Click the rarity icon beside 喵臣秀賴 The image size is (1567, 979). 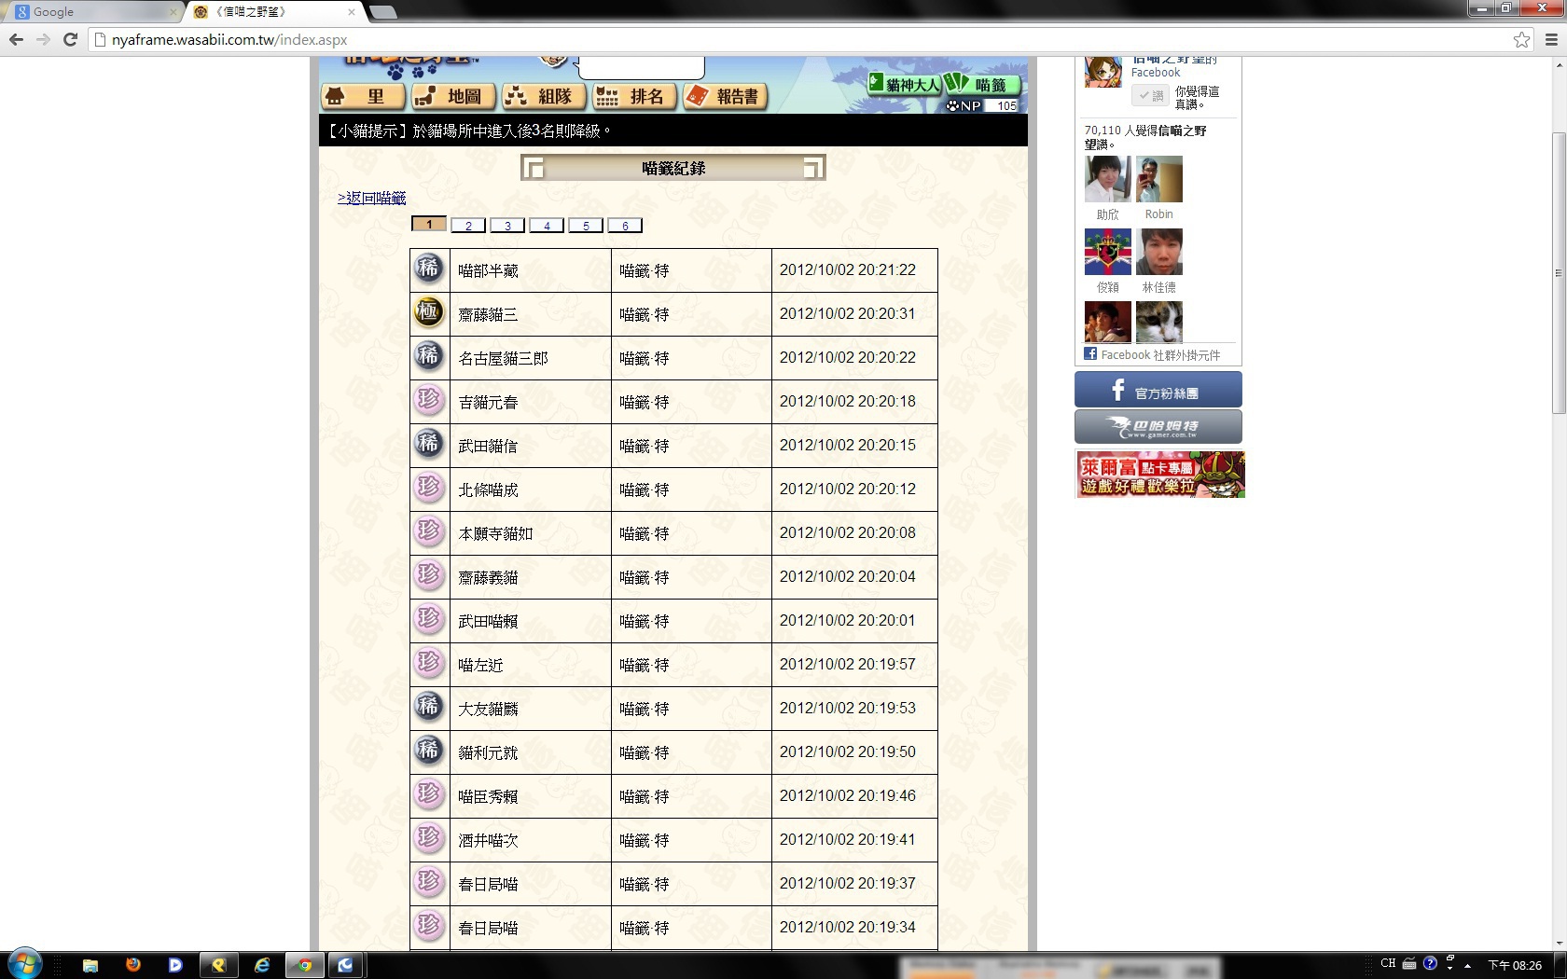pos(428,795)
